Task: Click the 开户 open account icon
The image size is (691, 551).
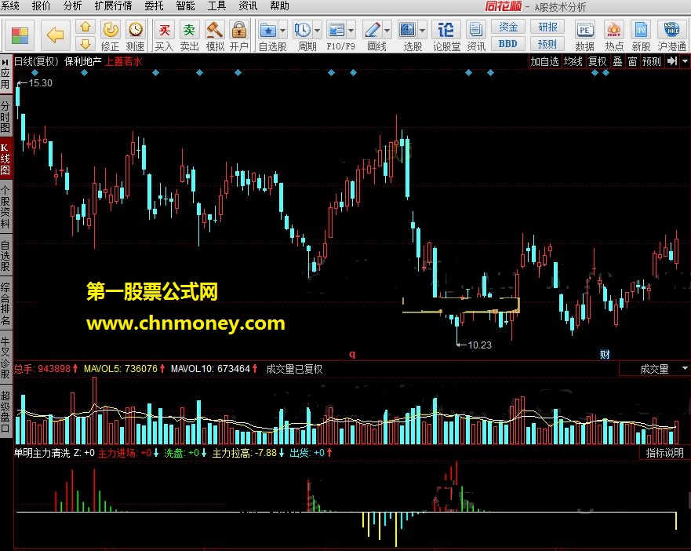Action: click(239, 36)
